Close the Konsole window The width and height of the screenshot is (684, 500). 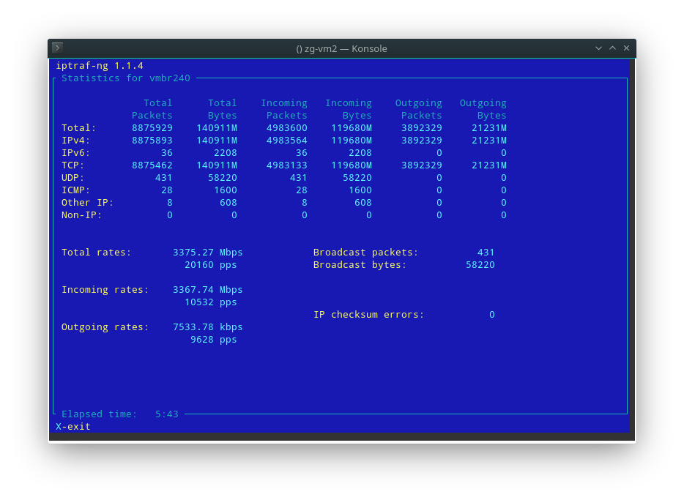click(626, 48)
